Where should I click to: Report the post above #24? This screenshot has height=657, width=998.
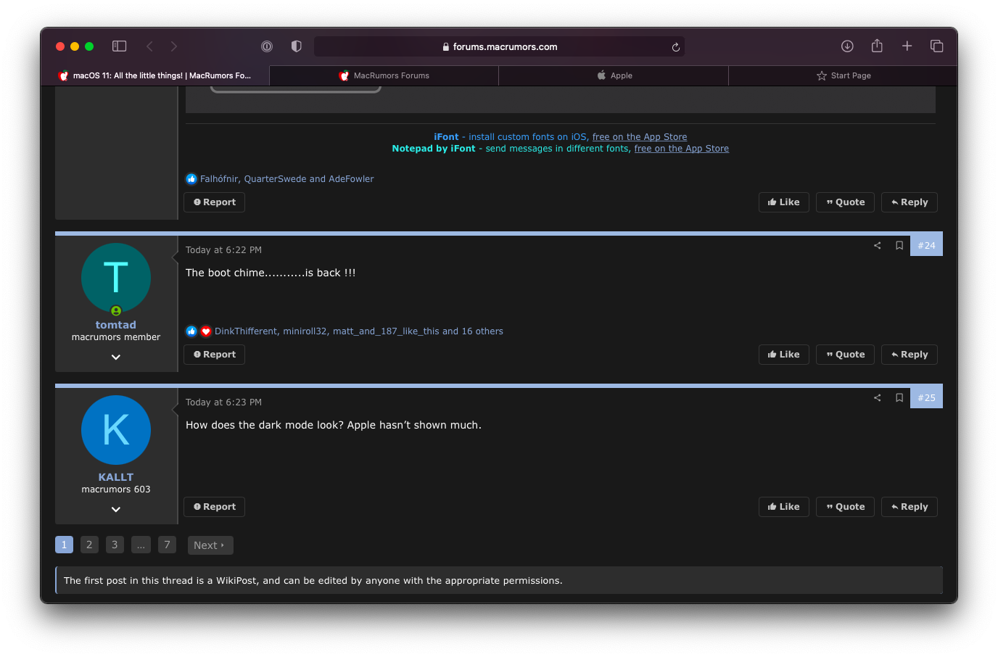[215, 202]
